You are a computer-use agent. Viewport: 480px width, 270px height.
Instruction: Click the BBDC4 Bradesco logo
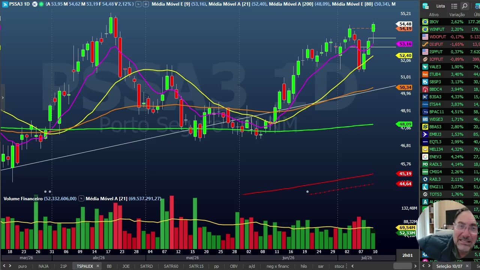[x=425, y=89]
